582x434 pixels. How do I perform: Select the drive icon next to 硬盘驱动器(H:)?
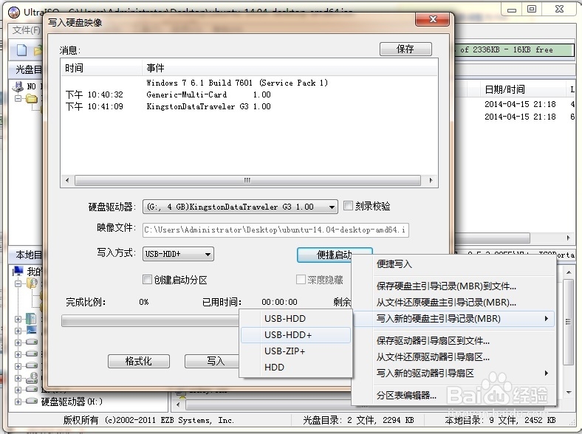(x=32, y=401)
